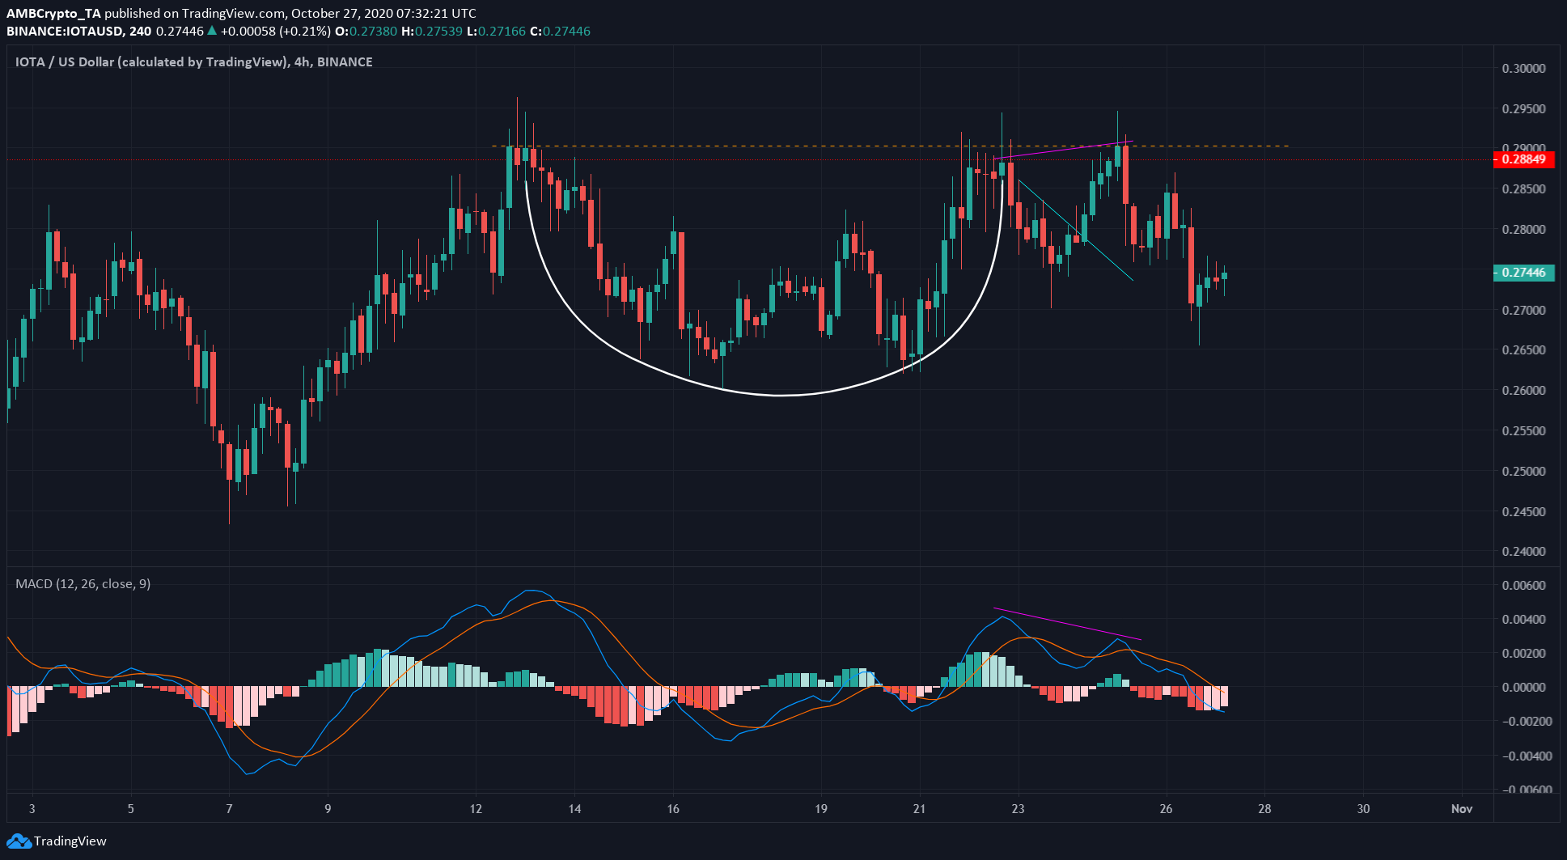
Task: Click the 0.24000 price axis label
Action: [x=1524, y=552]
